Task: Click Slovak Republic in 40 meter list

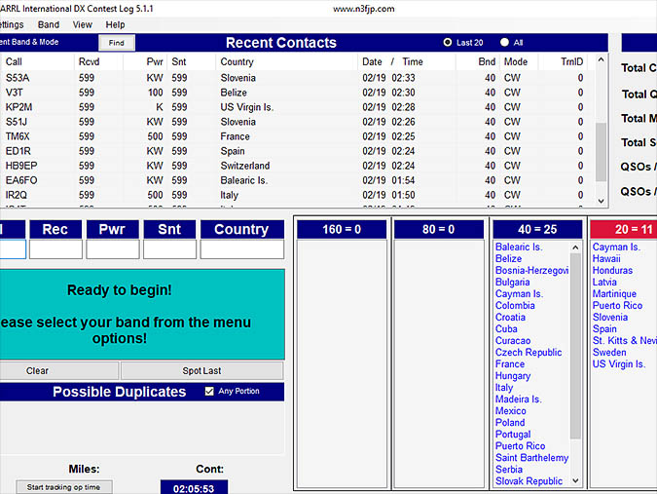Action: (529, 481)
